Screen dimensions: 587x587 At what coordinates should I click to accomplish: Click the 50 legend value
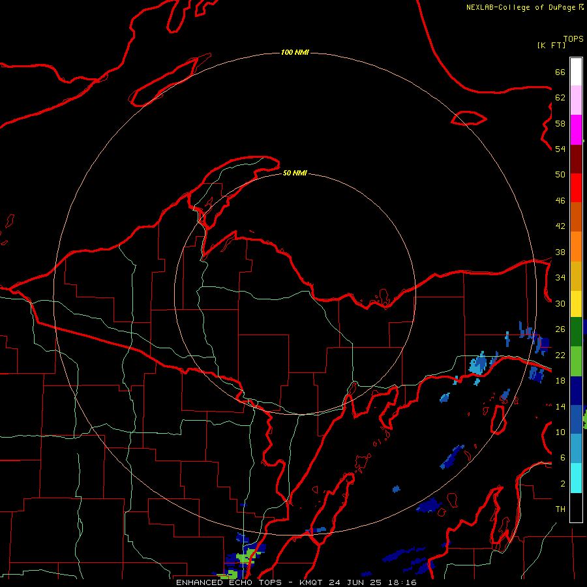(560, 175)
